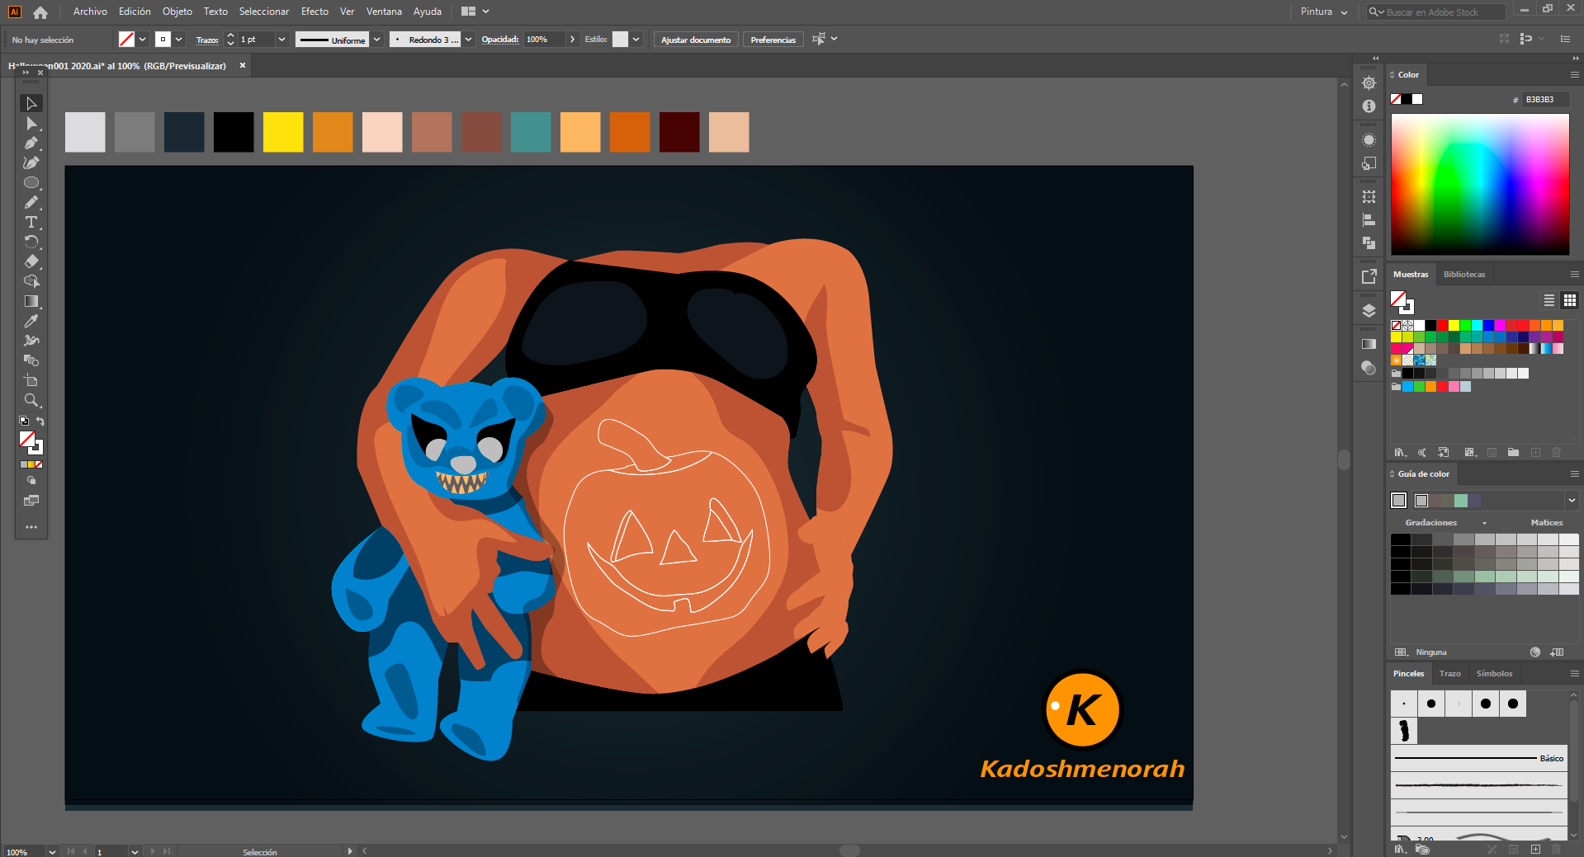Select the Pencil tool

(31, 202)
